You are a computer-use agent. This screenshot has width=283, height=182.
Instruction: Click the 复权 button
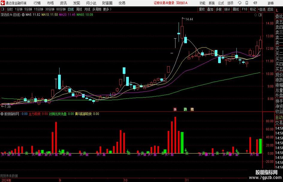[x=202, y=9]
